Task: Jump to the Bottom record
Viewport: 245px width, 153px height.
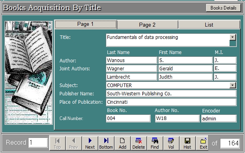Action: click(106, 143)
